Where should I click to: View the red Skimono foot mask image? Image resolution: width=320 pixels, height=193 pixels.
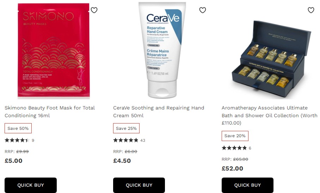coord(54,51)
